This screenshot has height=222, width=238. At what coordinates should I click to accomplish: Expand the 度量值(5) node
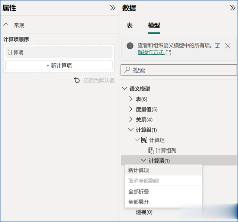coord(131,109)
